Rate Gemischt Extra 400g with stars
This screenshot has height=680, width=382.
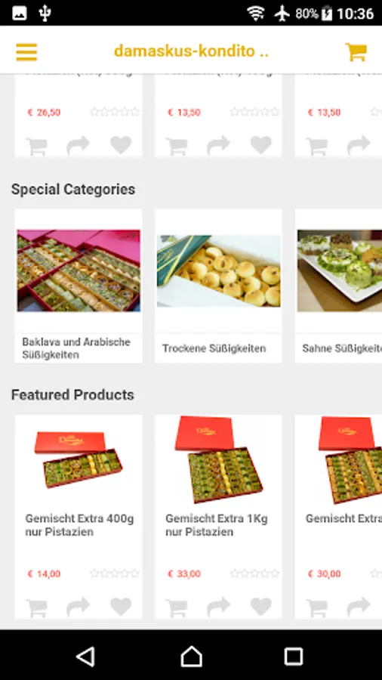tap(115, 573)
